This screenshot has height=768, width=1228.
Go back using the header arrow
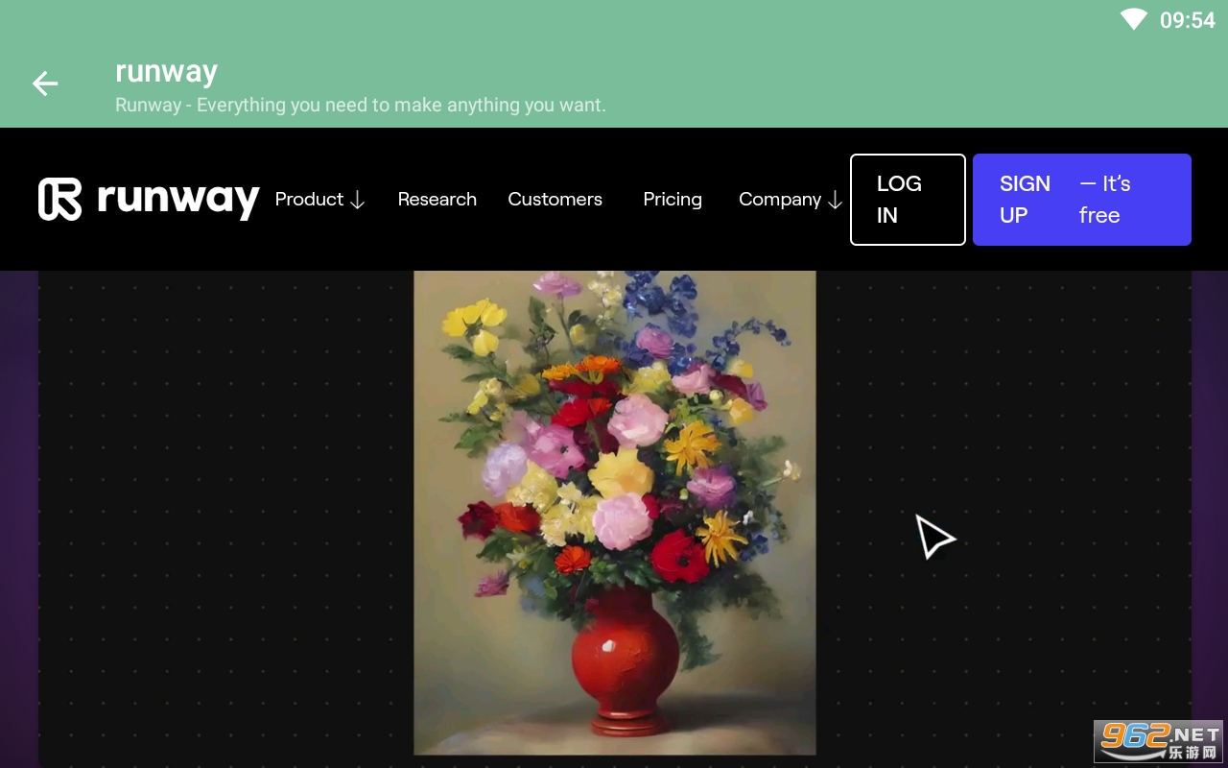pos(45,84)
